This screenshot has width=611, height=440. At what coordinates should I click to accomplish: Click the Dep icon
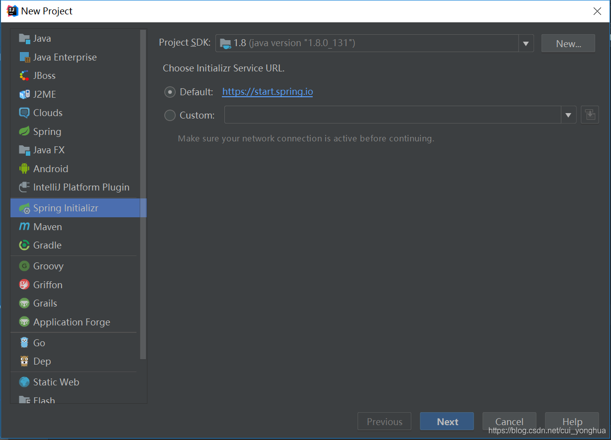(x=24, y=361)
